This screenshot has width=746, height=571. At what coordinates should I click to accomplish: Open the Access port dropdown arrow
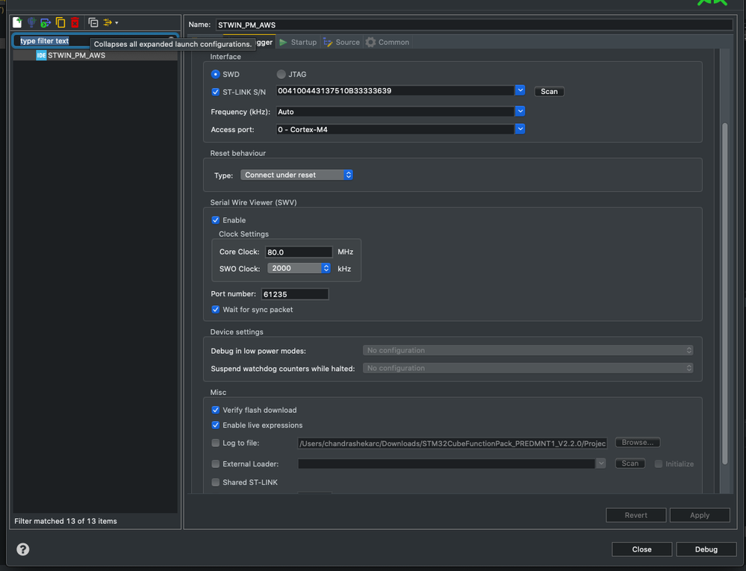(520, 129)
